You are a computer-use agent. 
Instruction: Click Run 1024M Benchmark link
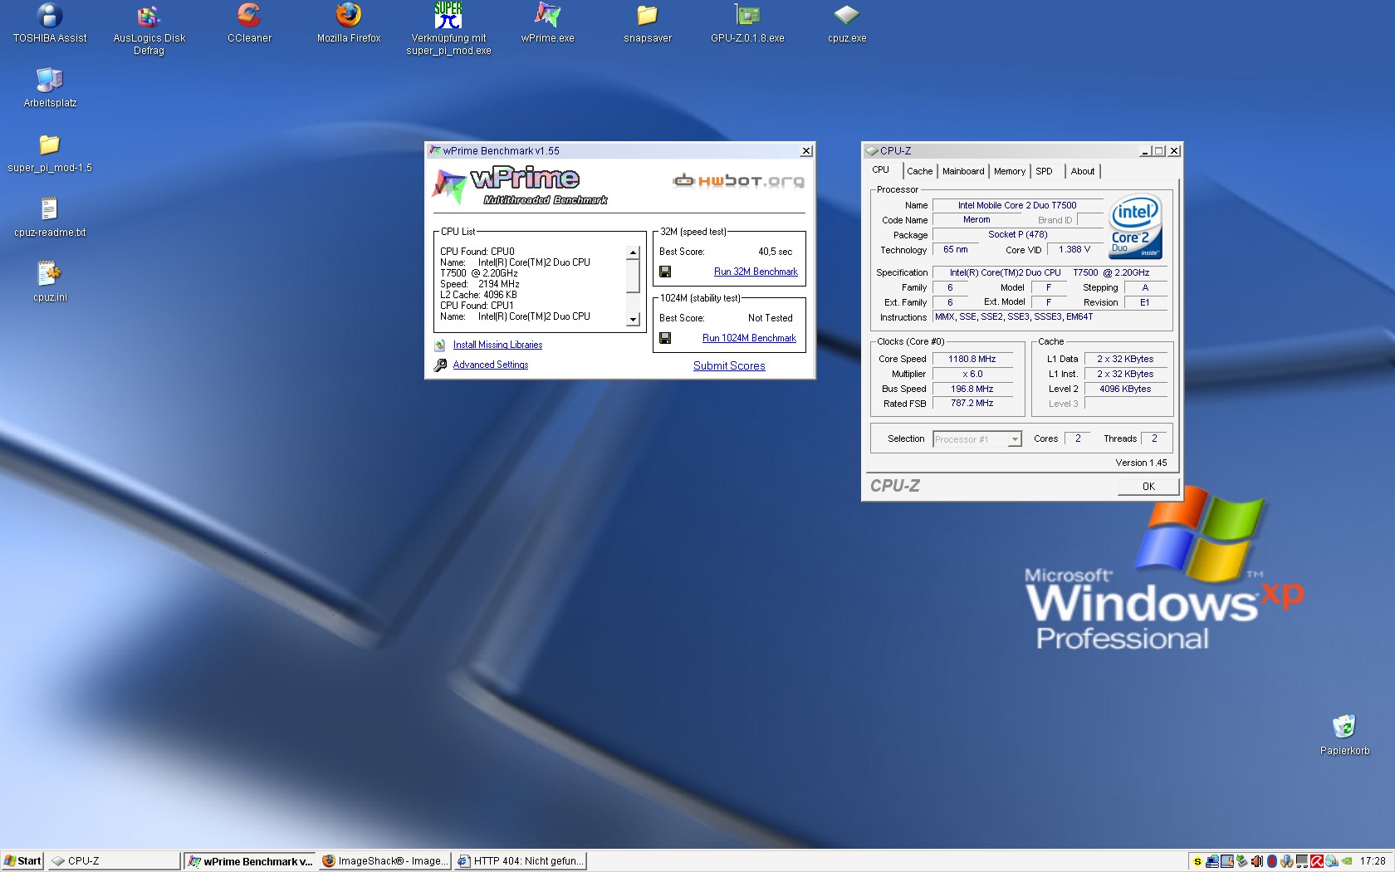tap(749, 338)
